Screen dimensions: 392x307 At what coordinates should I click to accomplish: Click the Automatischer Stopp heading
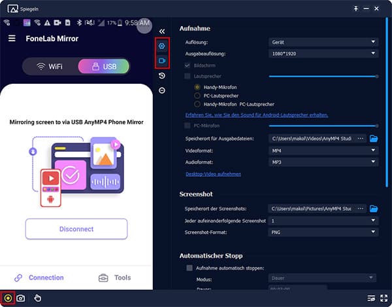(211, 256)
